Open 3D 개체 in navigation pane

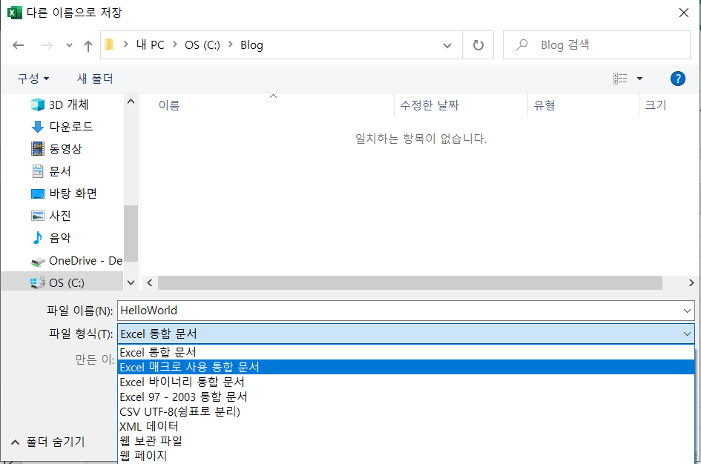[x=60, y=105]
